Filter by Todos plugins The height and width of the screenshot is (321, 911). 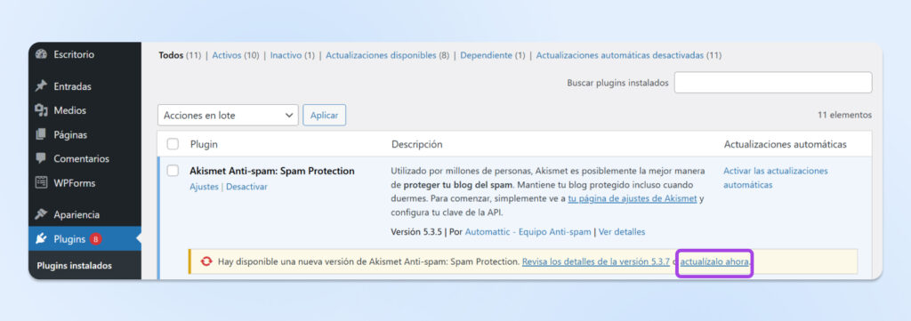pos(171,56)
